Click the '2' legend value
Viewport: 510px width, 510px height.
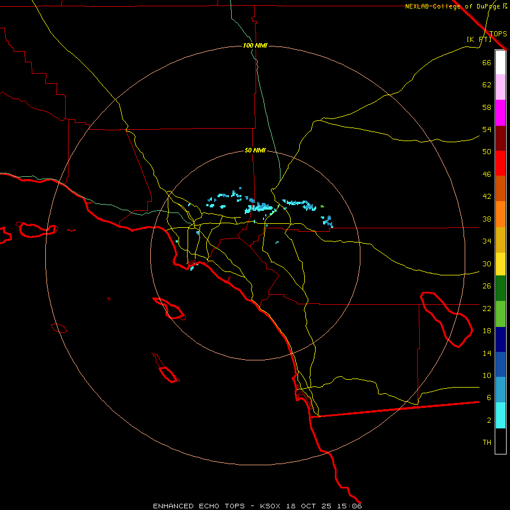[x=488, y=420]
